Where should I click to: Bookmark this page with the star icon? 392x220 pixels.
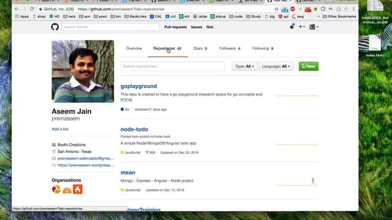click(x=276, y=9)
